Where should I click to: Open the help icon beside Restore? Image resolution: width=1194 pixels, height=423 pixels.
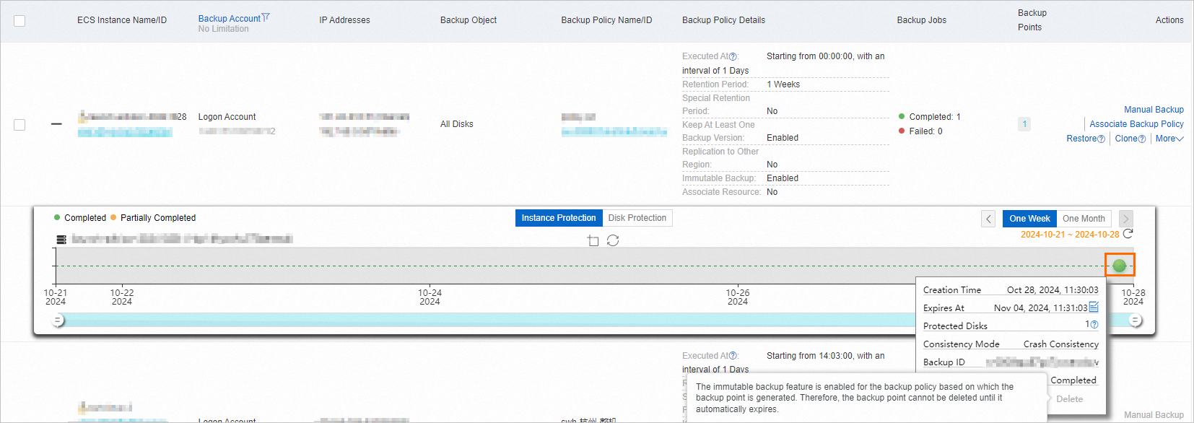(1101, 139)
